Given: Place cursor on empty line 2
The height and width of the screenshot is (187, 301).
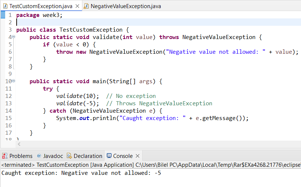Looking at the screenshot, I should pos(158,22).
